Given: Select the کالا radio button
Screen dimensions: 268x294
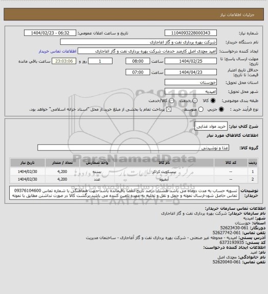Looking at the screenshot, I should 213,101.
